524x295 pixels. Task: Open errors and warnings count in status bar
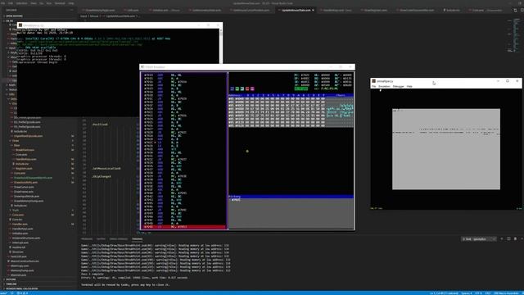coord(22,293)
